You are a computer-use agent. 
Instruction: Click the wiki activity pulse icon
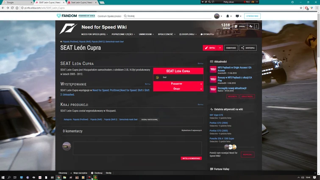250,26
